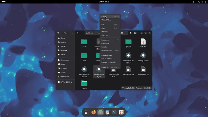This screenshot has height=117, width=208.
Task: Open the path bar options menu
Action: 126,33
